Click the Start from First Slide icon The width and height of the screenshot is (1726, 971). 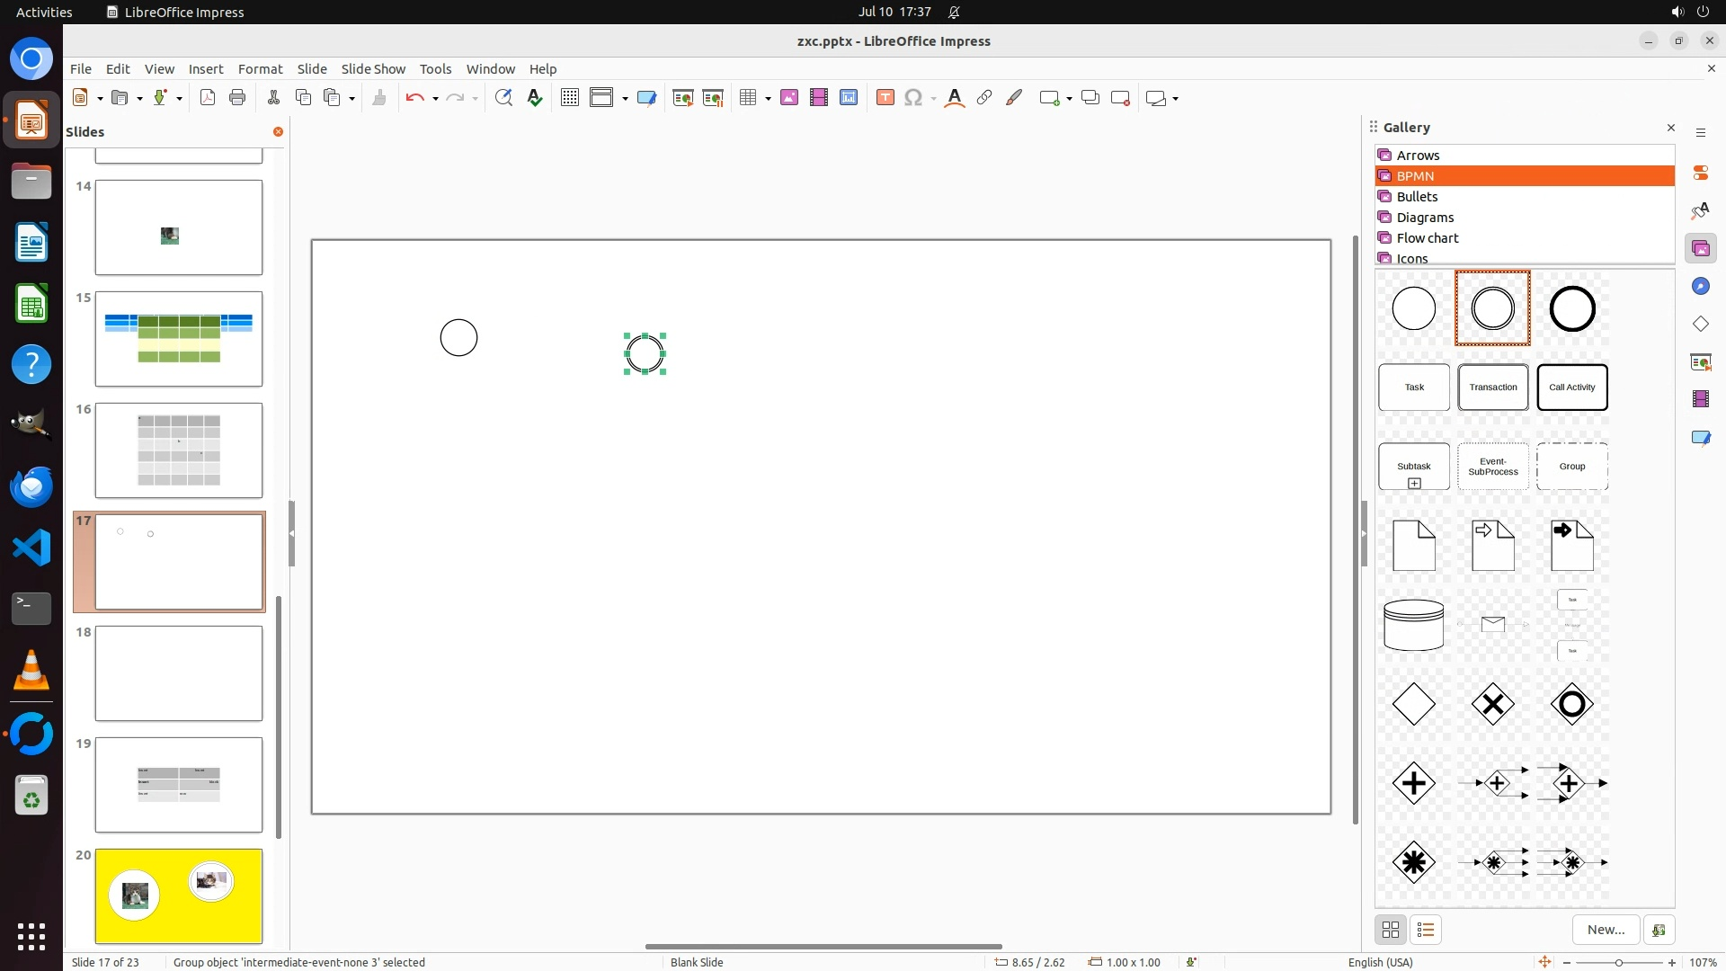pos(683,98)
